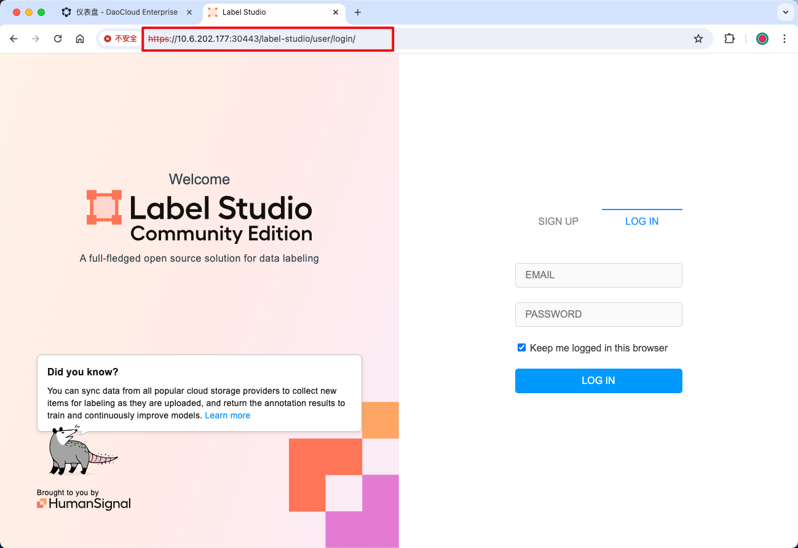Open the Chrome three-dot menu
Image resolution: width=798 pixels, height=548 pixels.
[x=784, y=38]
